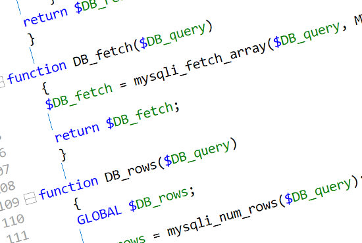Click the GLOBAL keyword
Image resolution: width=362 pixels, height=243 pixels.
(99, 215)
